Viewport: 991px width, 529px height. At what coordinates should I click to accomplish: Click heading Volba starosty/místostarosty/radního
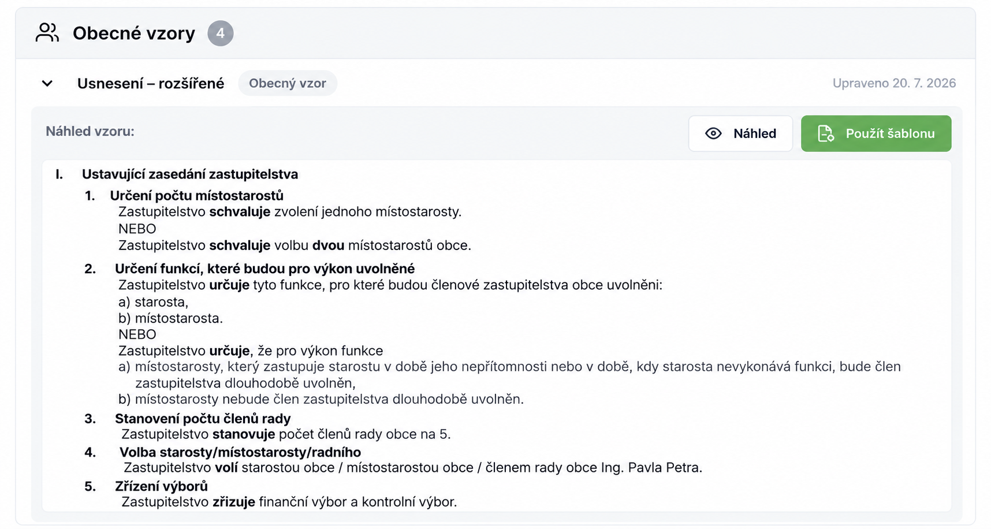tap(240, 452)
